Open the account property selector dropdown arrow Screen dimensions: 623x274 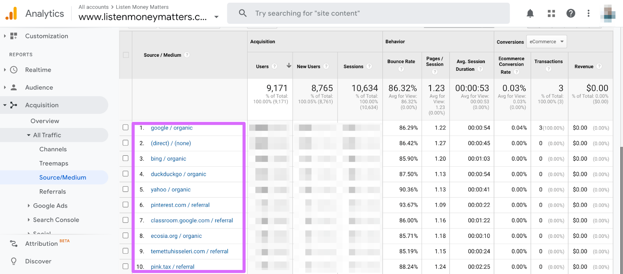point(216,17)
